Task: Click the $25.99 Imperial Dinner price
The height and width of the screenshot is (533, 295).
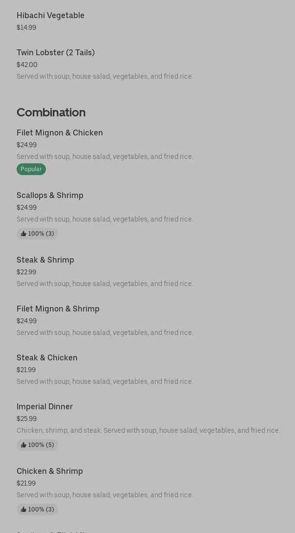Action: click(x=26, y=419)
